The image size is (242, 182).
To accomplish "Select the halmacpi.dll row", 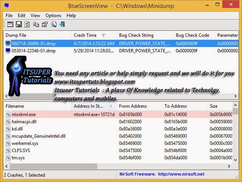I will click(119, 122).
